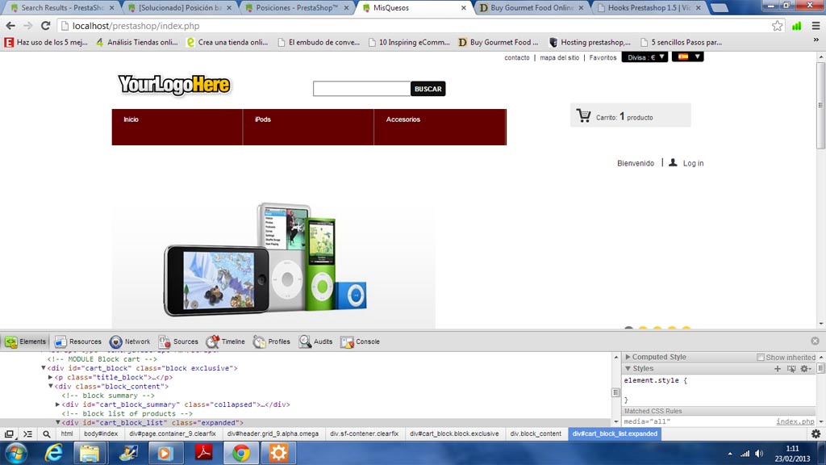826x465 pixels.
Task: Expand the title_block paragraph node
Action: [x=51, y=378]
